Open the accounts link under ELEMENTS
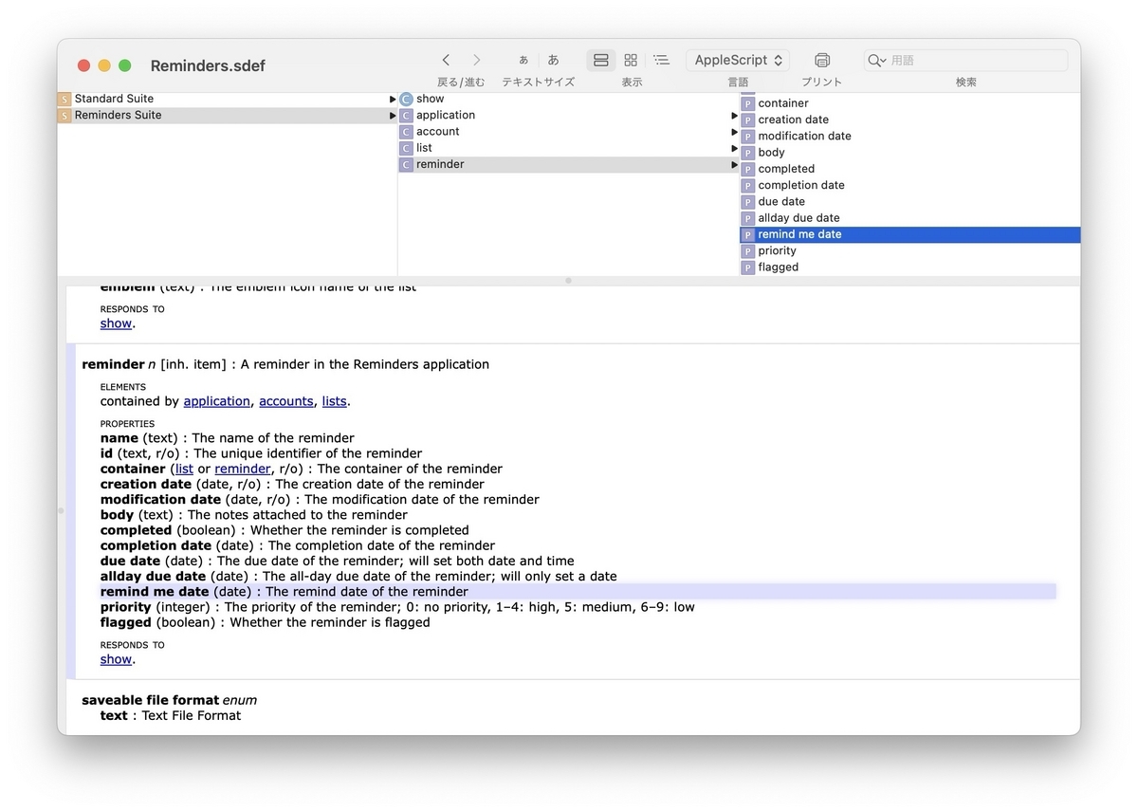This screenshot has width=1138, height=811. pos(286,401)
